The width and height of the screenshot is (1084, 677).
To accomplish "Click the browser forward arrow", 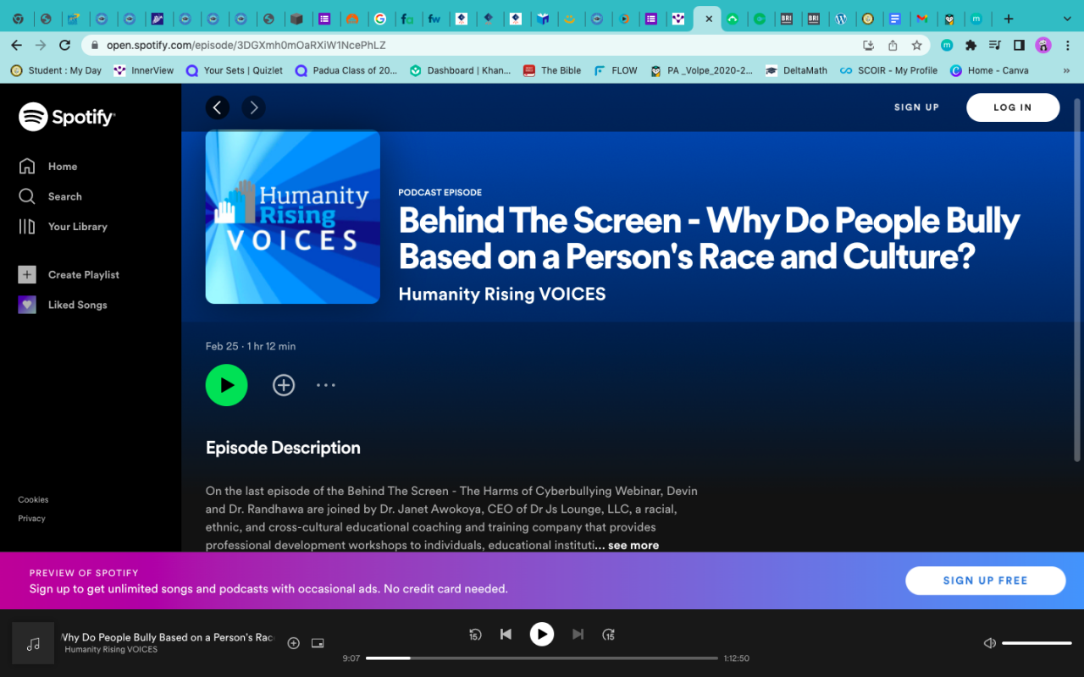I will pos(41,45).
